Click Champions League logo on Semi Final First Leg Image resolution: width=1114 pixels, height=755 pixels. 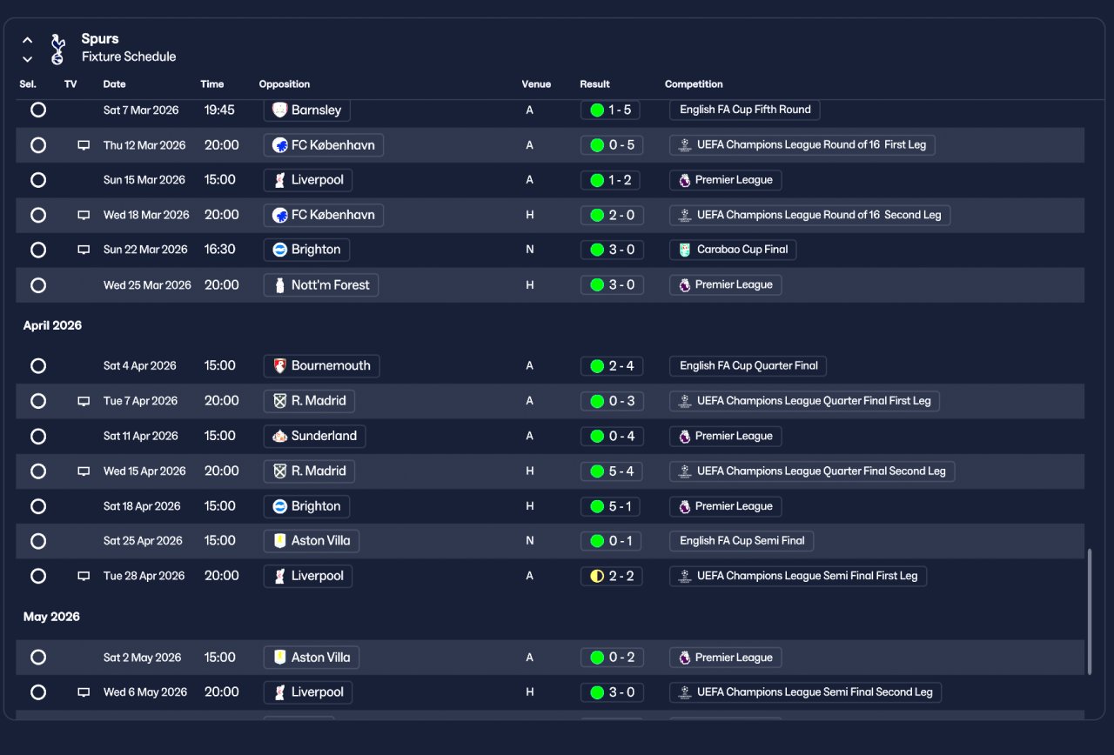(x=685, y=576)
